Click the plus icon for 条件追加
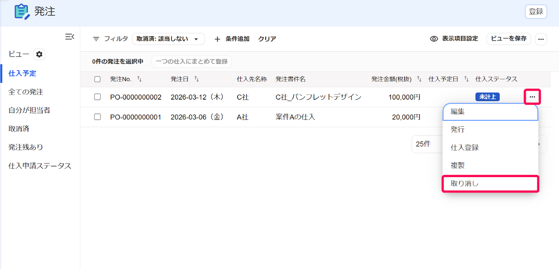This screenshot has height=269, width=559. point(217,39)
